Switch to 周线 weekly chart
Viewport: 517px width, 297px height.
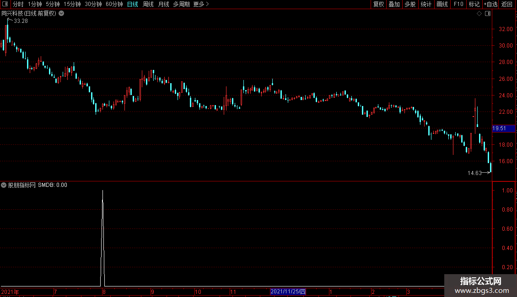148,4
